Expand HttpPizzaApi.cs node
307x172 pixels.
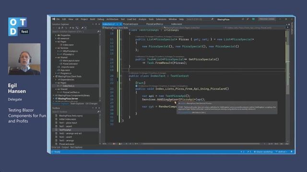pos(58,51)
